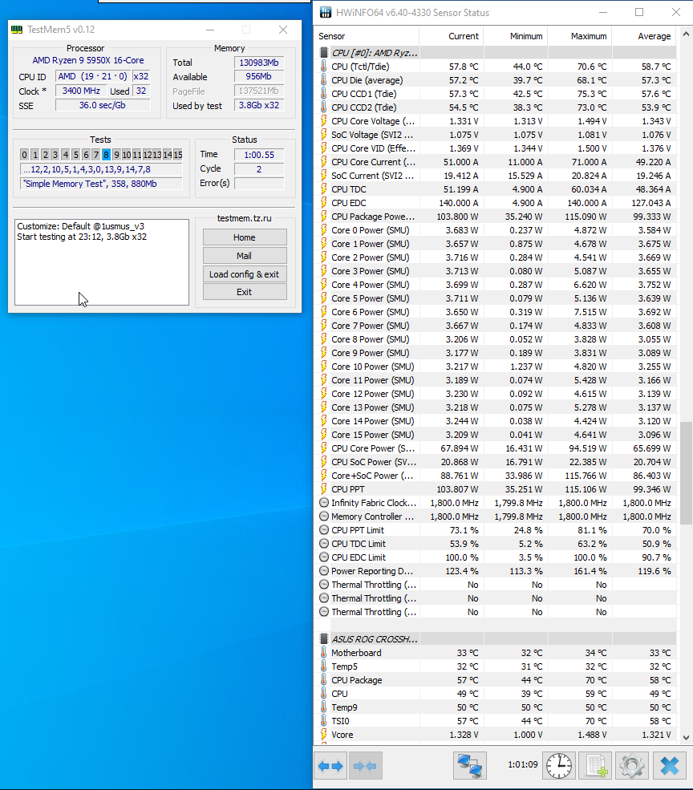Image resolution: width=693 pixels, height=790 pixels.
Task: Minimize the TestMem5 window
Action: [210, 30]
